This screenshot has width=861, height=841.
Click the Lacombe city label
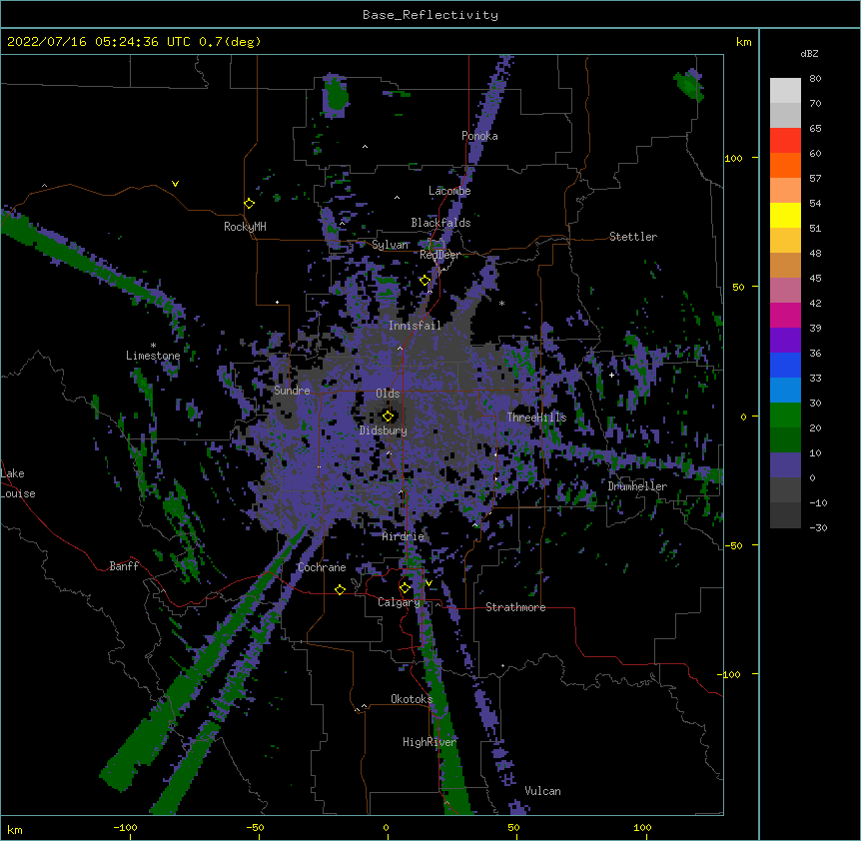(x=449, y=191)
